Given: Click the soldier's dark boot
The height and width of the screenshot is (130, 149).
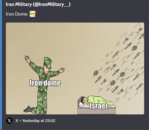Looking at the screenshot, I should pyautogui.click(x=28, y=109).
